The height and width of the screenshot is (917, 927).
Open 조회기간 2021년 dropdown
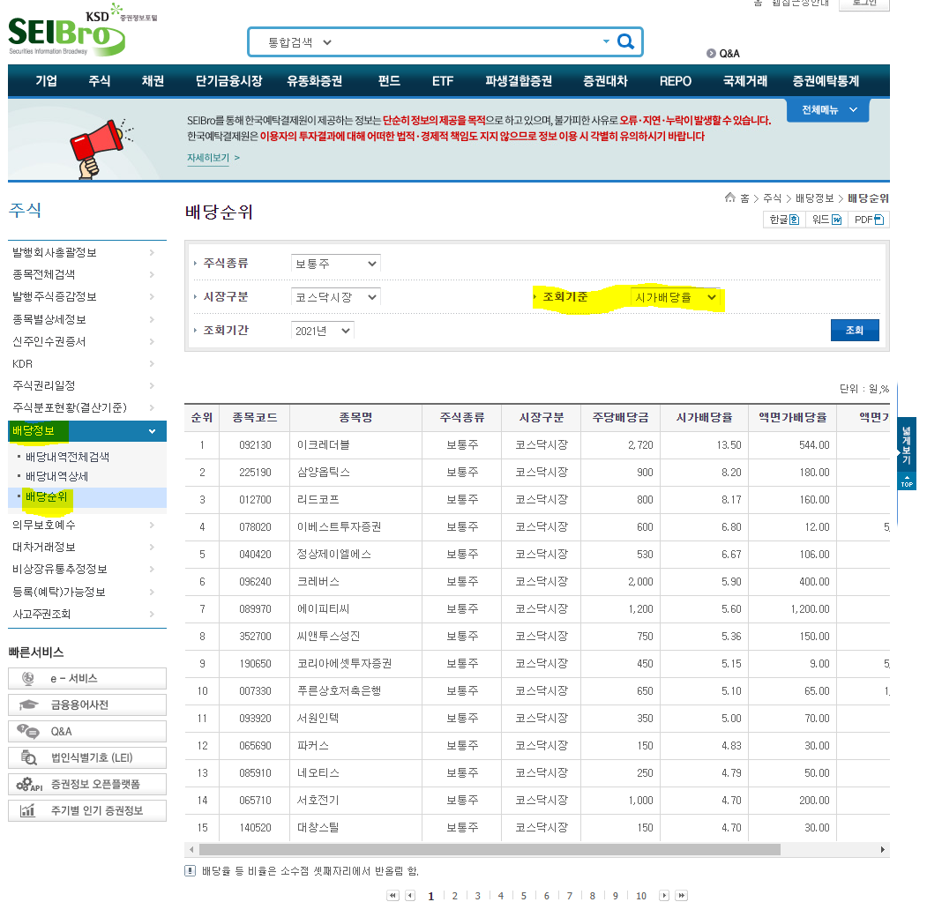322,331
